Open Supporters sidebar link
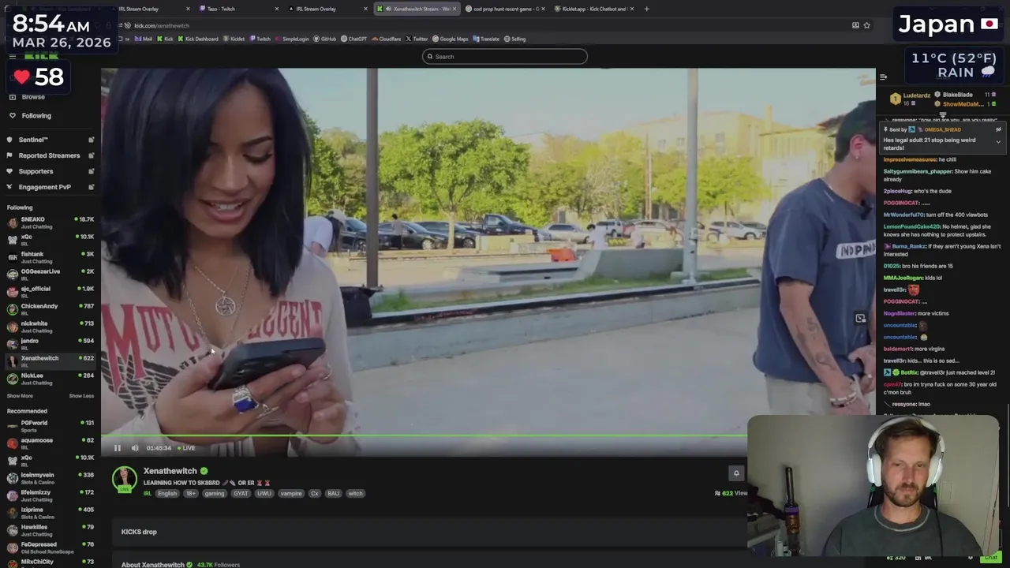Screen dimensions: 1010x568 [36, 171]
